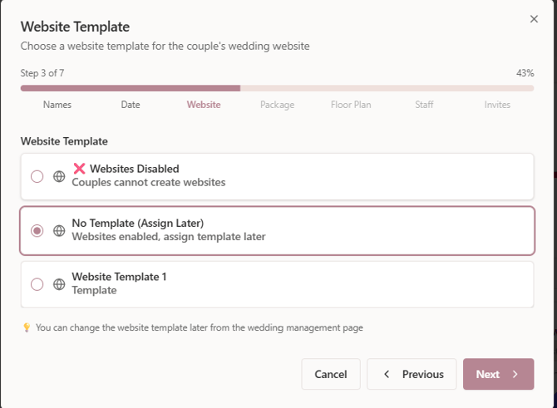The width and height of the screenshot is (557, 408).
Task: Select the Websites Disabled radio button
Action: point(37,176)
